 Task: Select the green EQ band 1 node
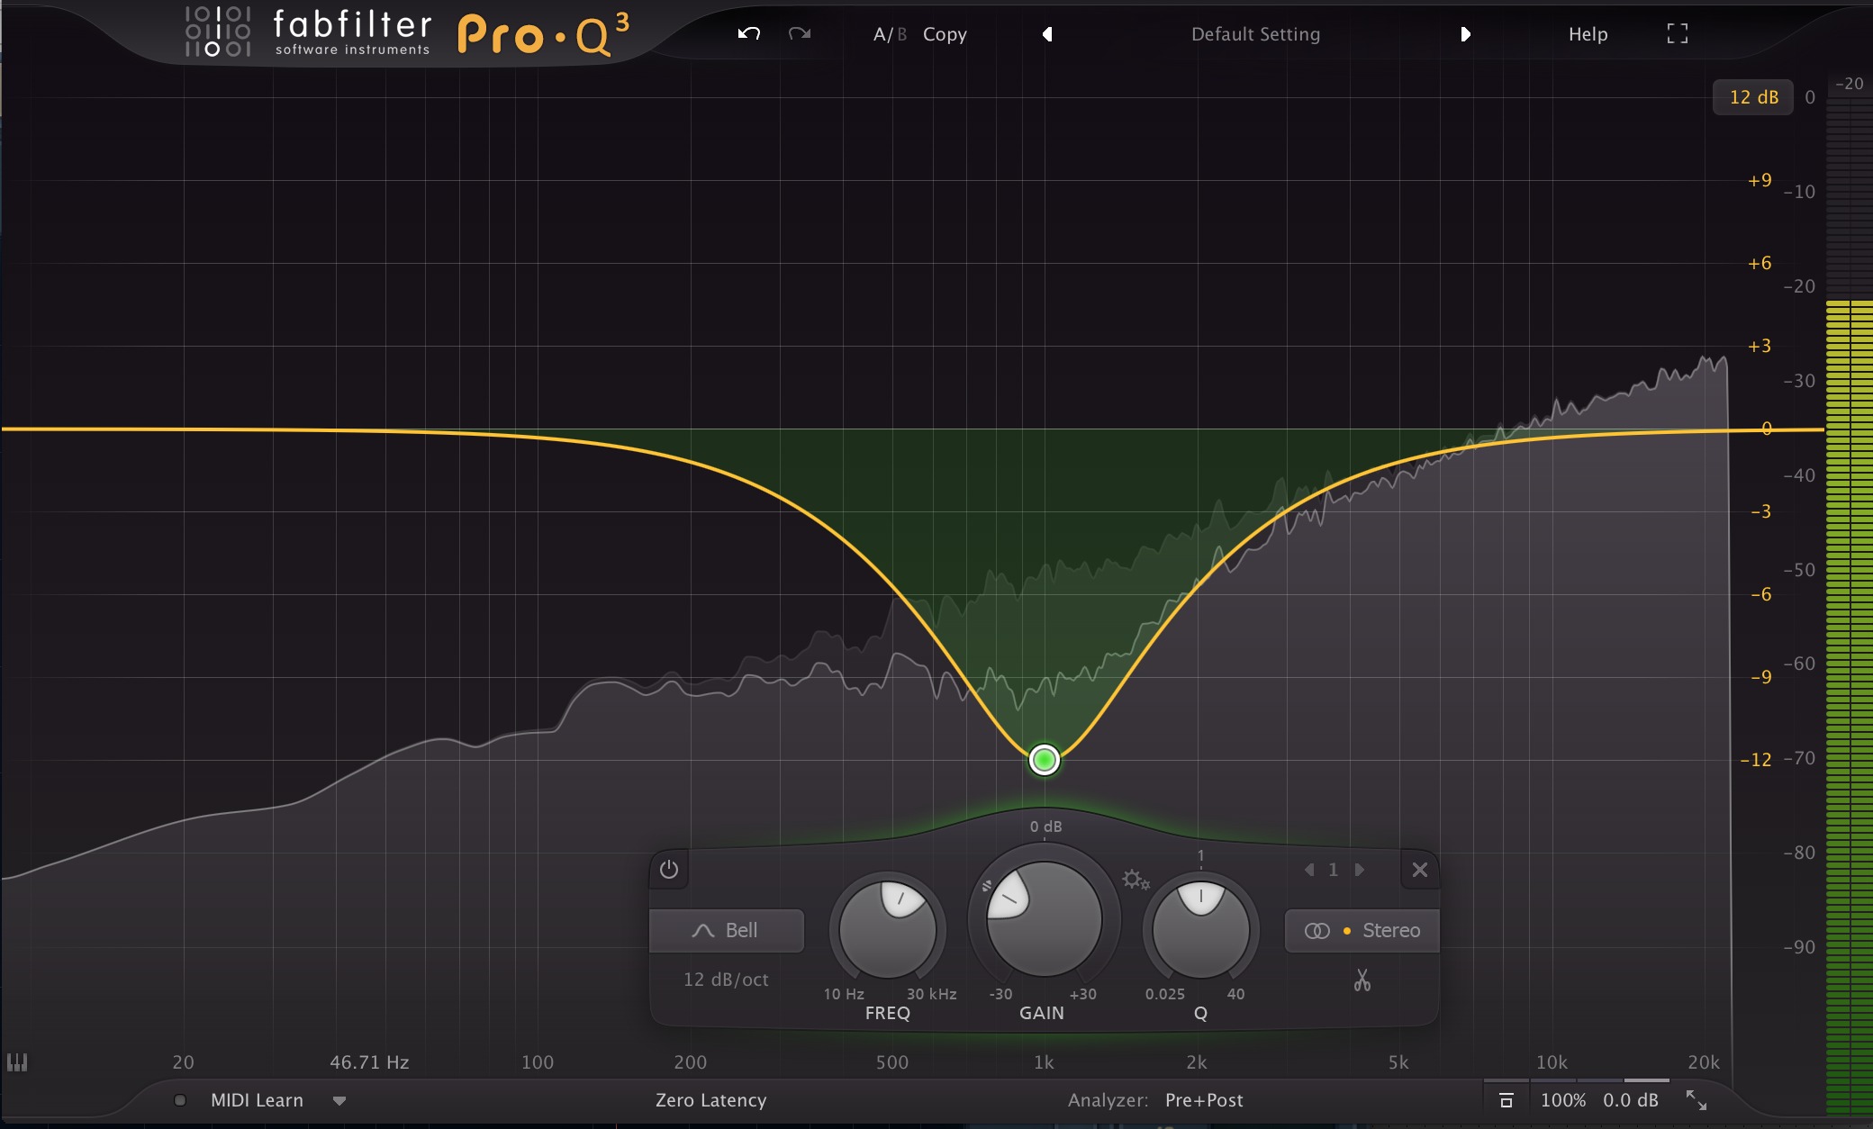tap(1045, 760)
